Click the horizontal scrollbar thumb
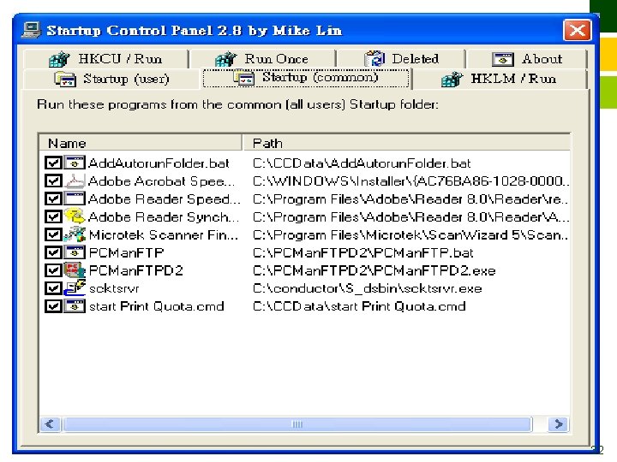The height and width of the screenshot is (462, 617). (297, 424)
